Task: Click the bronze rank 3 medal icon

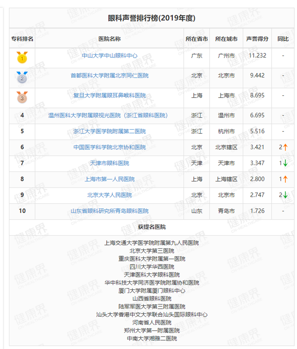Action: (x=22, y=97)
